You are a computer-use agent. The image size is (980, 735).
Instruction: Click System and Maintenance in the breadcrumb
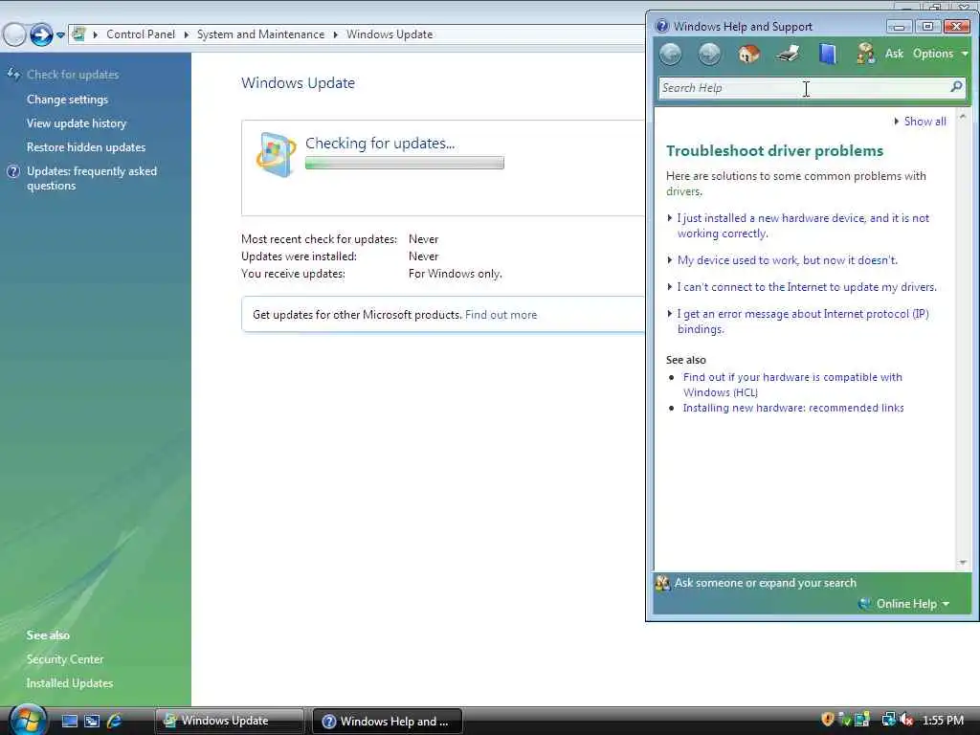click(x=260, y=34)
